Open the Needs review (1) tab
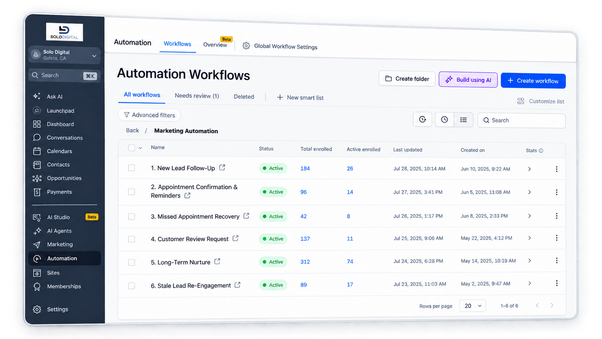Viewport: 602px width, 339px height. coord(197,96)
